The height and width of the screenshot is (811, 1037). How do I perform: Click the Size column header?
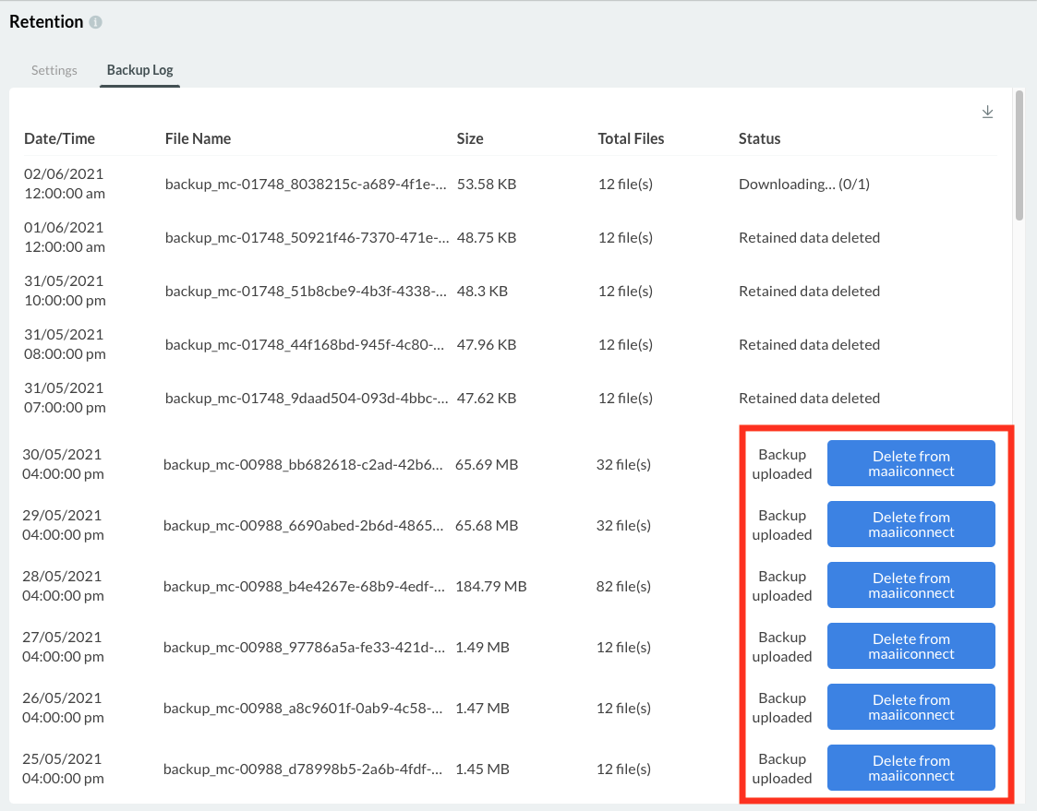pyautogui.click(x=470, y=138)
